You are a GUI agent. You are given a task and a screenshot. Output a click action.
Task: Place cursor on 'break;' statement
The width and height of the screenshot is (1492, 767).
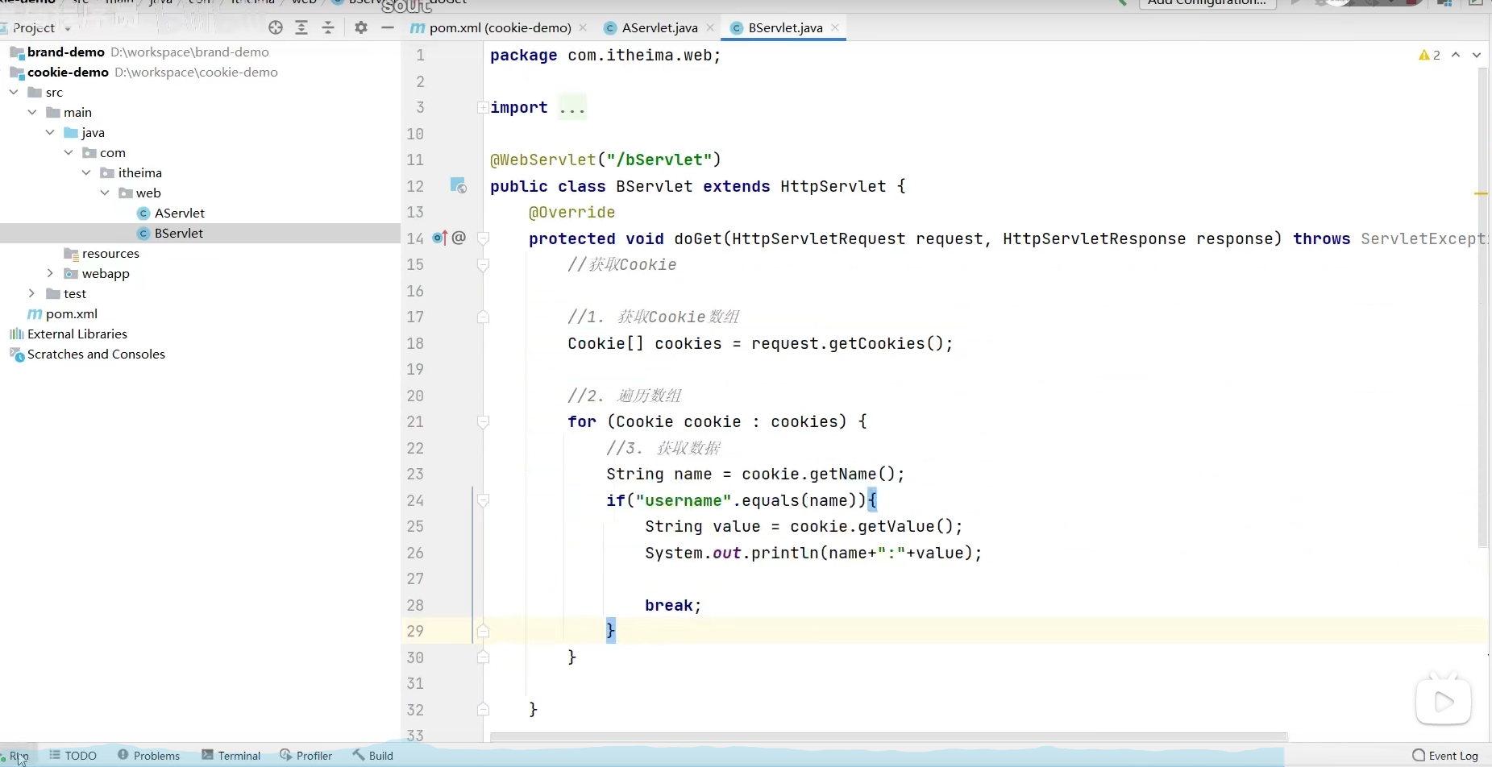(673, 605)
